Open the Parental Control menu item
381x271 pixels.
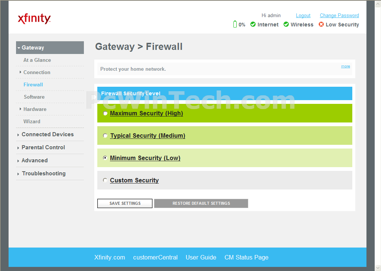[x=43, y=147]
